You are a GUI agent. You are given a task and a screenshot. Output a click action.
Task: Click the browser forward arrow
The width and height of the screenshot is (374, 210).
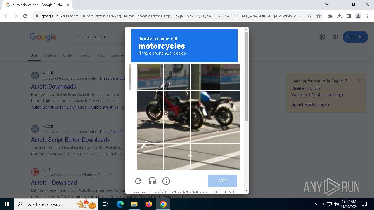tap(16, 16)
